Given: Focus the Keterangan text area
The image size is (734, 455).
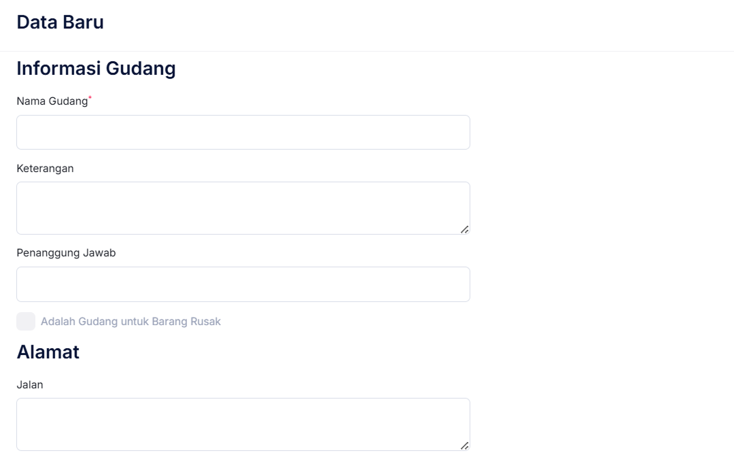Looking at the screenshot, I should [x=243, y=207].
